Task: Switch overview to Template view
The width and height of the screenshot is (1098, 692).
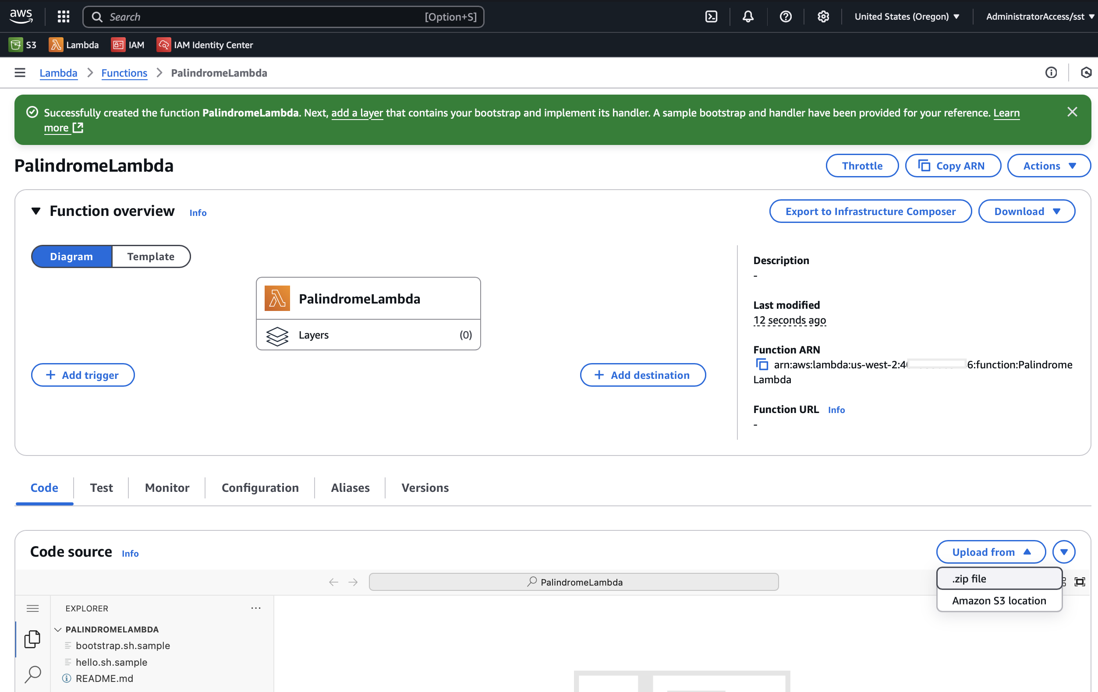Action: coord(150,256)
